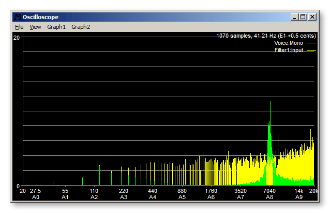Click the yellow Filter1:Input legend line

tap(311, 51)
